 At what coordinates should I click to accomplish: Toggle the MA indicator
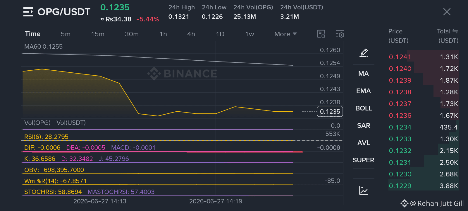click(364, 74)
